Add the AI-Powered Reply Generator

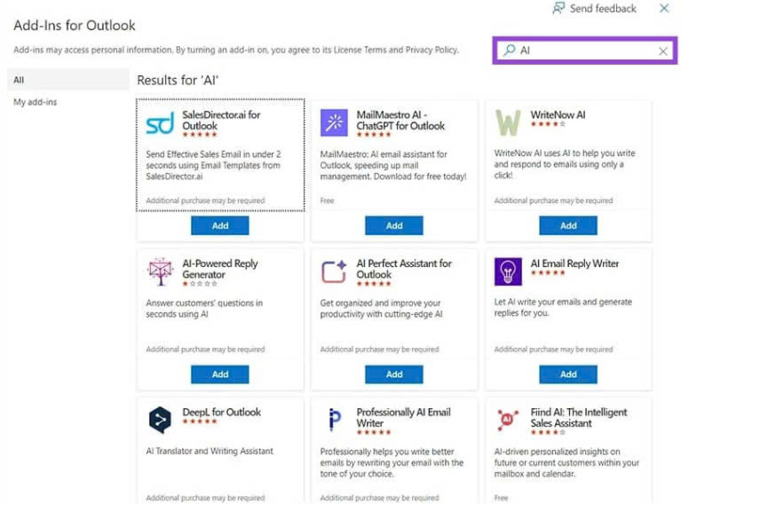(220, 374)
